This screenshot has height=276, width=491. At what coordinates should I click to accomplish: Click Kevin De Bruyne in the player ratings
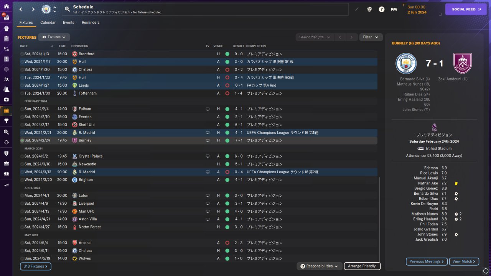click(x=424, y=204)
